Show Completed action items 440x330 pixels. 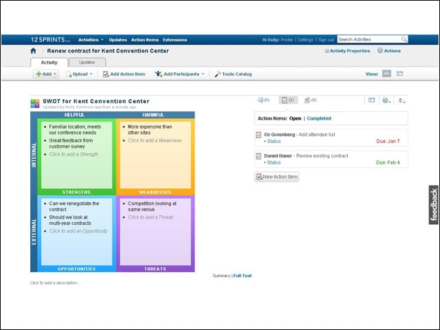coord(319,118)
